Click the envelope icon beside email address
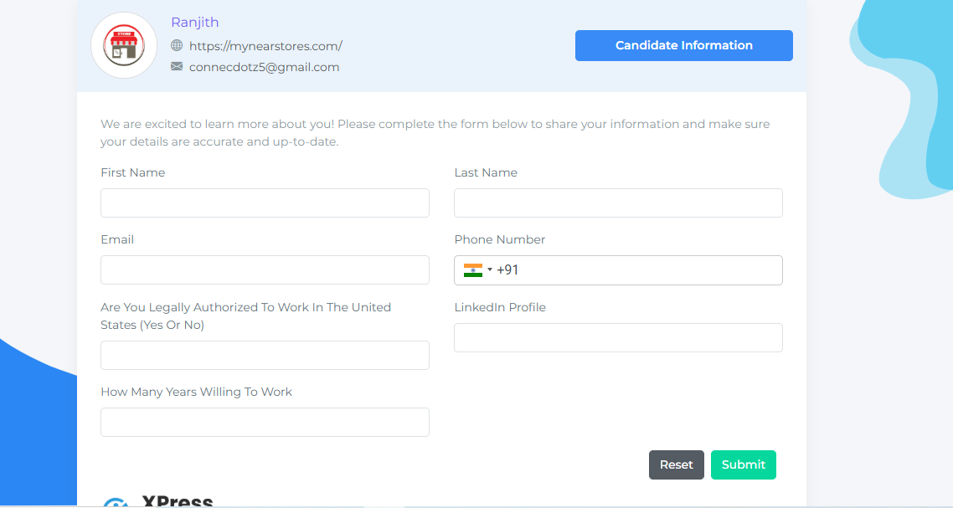The width and height of the screenshot is (953, 508). pos(177,66)
